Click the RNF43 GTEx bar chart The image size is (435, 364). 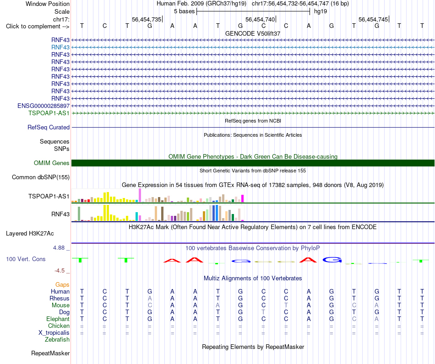pyautogui.click(x=158, y=213)
